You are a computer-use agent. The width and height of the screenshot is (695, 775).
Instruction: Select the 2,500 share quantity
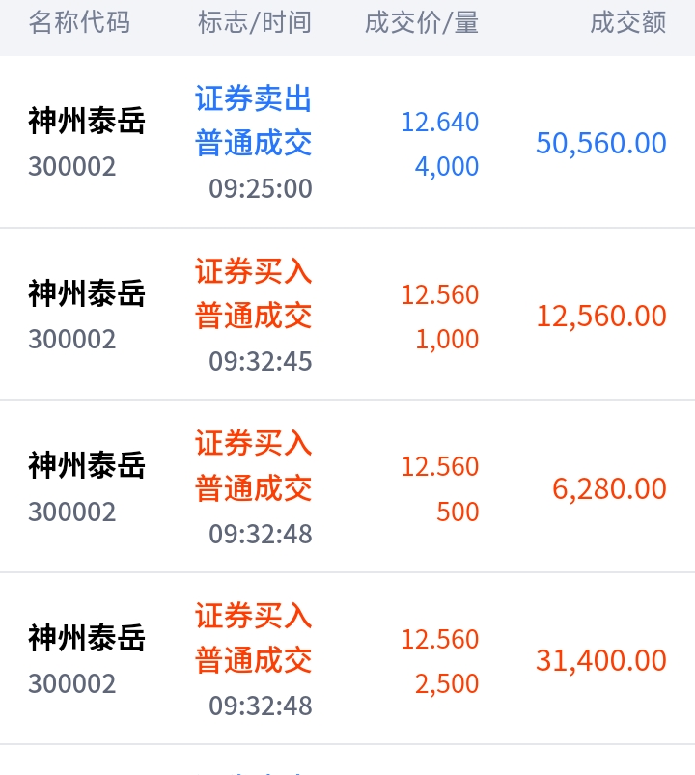pyautogui.click(x=447, y=684)
